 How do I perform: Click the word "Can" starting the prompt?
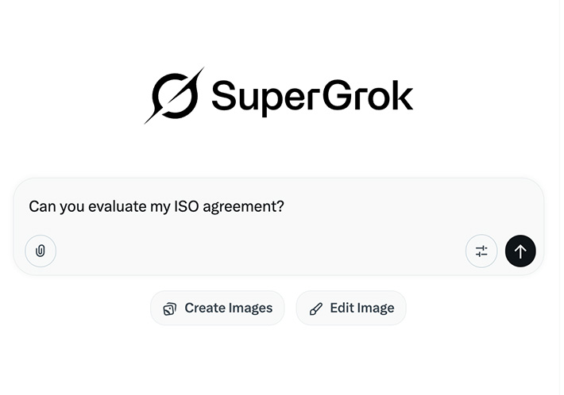[41, 207]
